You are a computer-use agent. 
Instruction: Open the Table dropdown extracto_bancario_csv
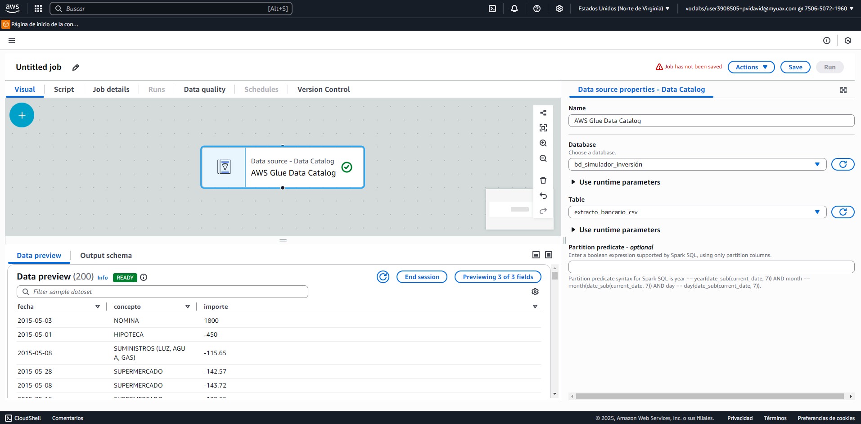click(697, 212)
